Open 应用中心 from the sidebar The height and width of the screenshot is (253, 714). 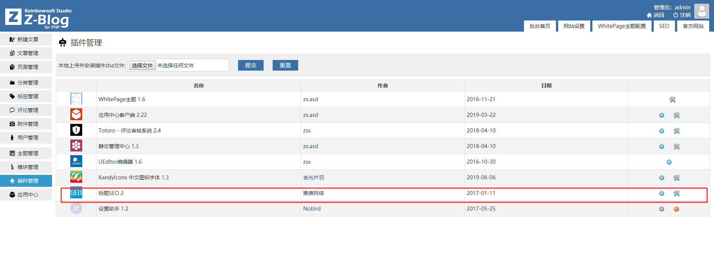(x=26, y=195)
